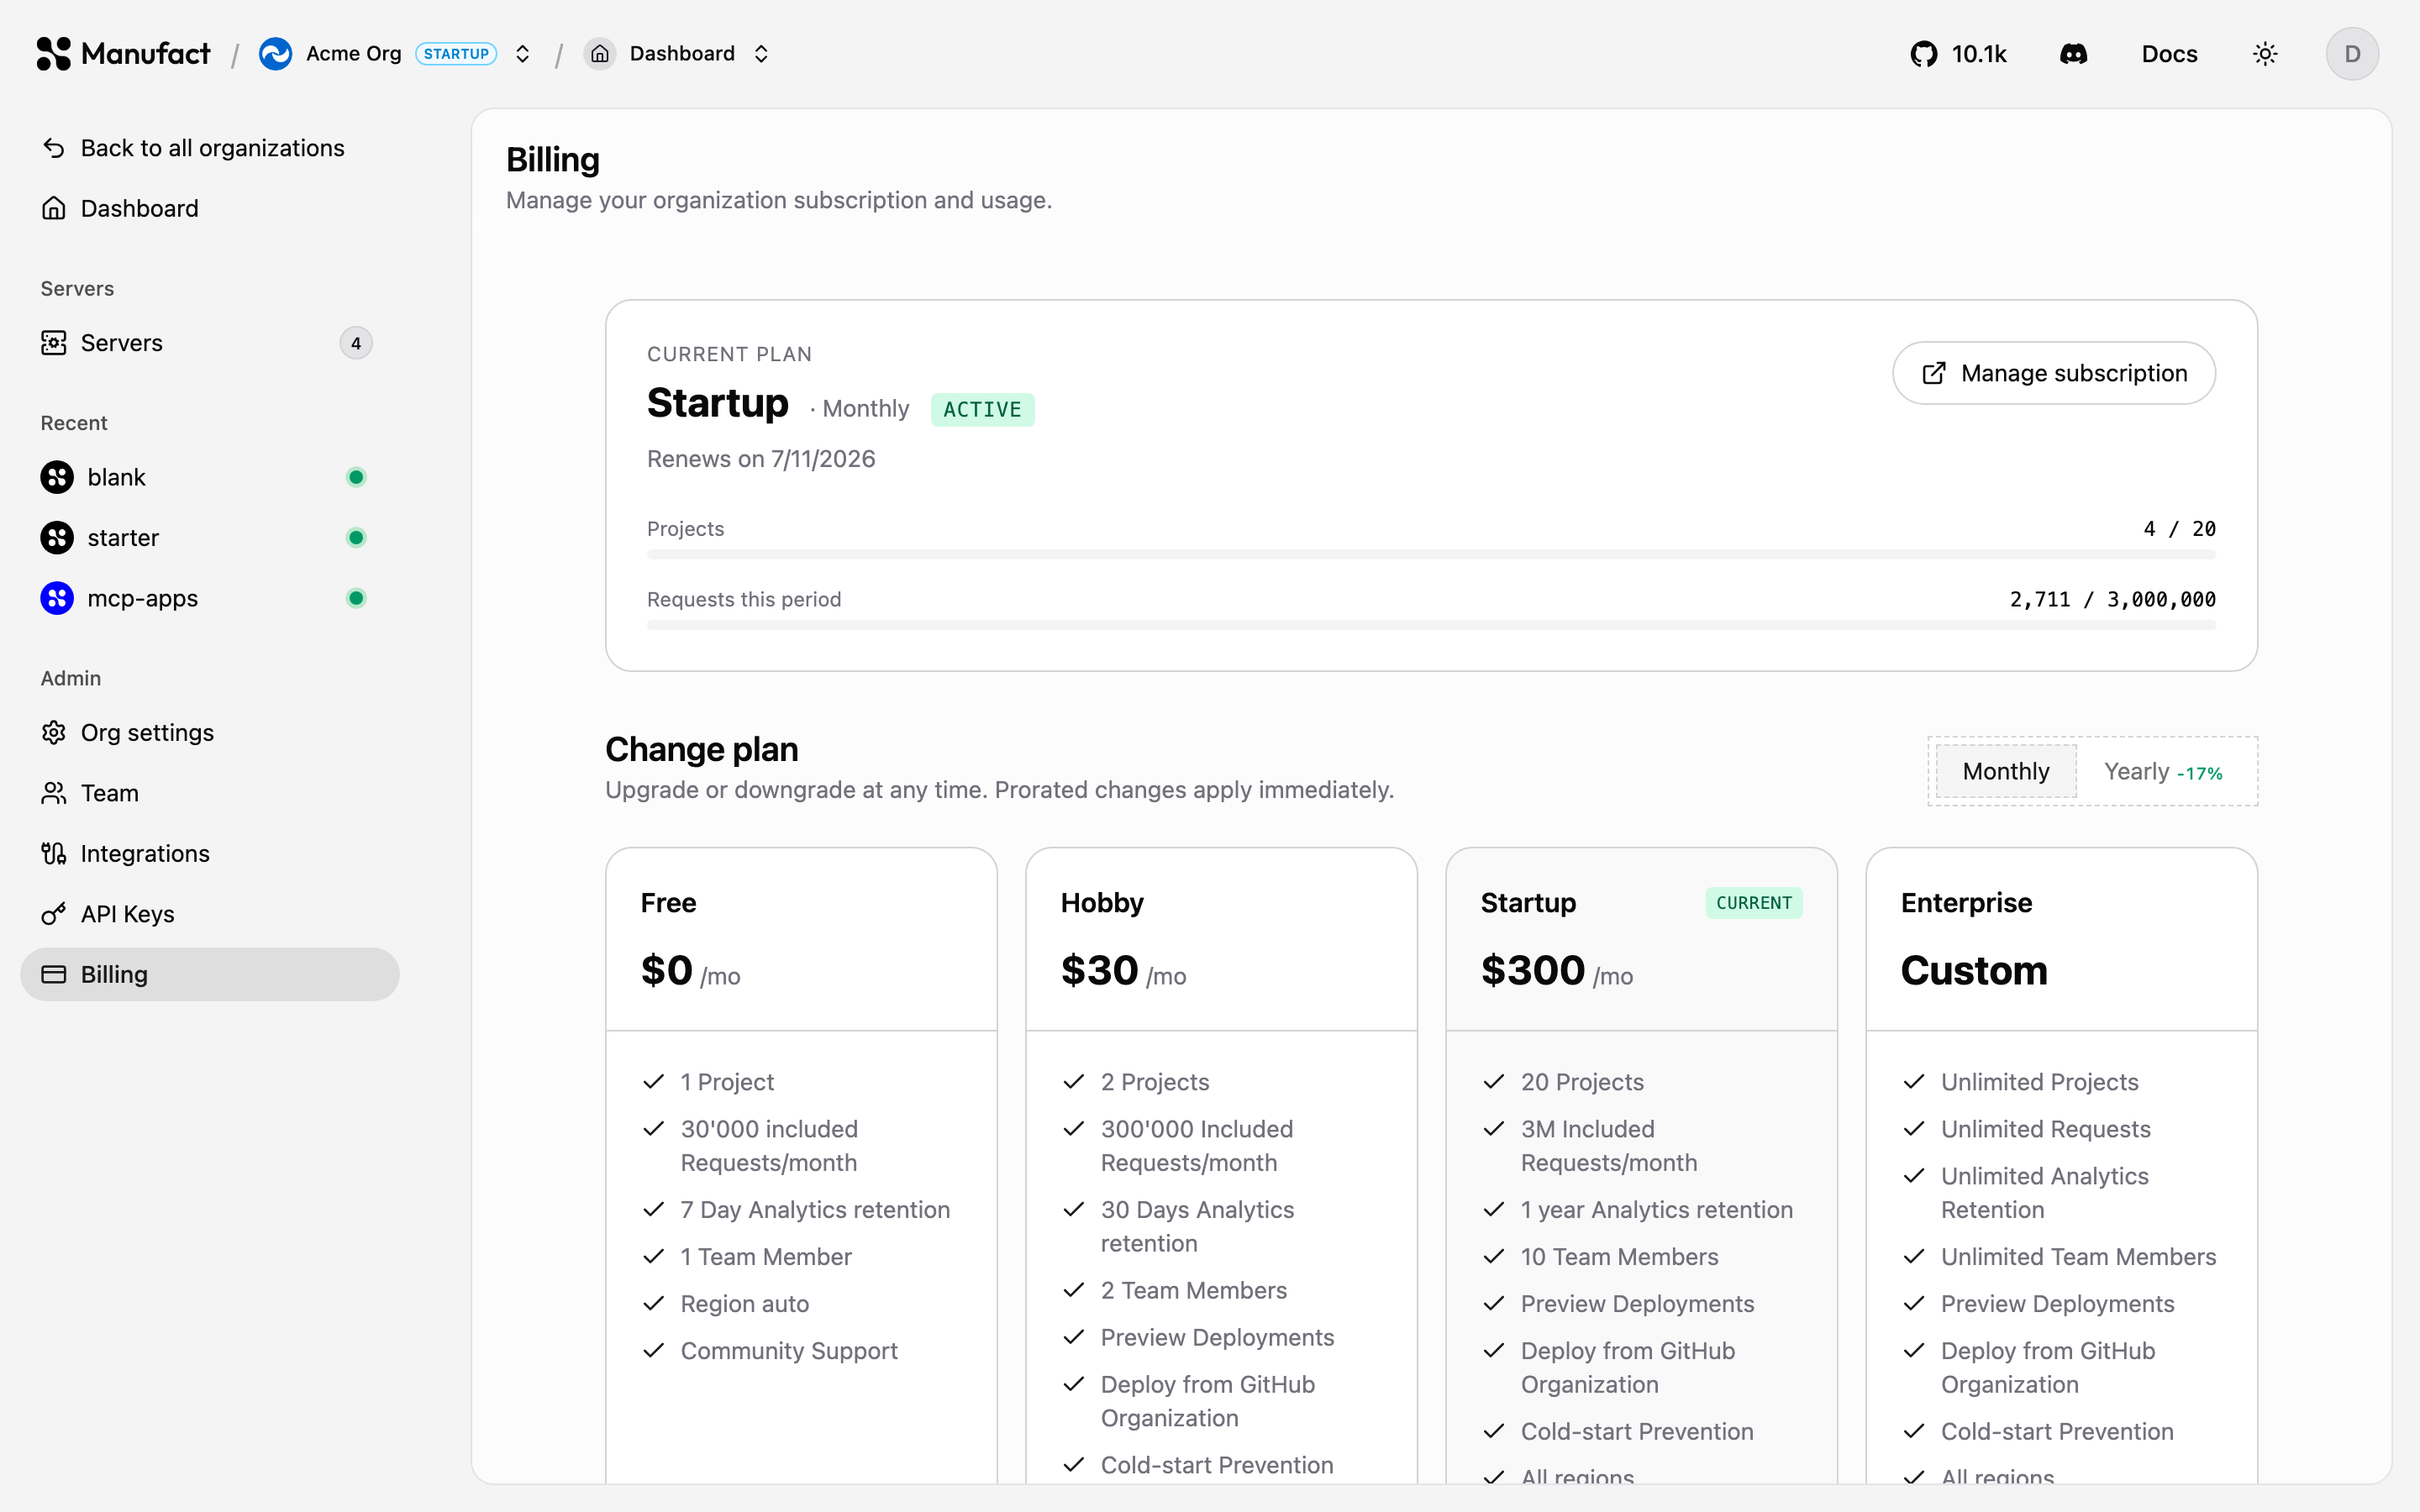Click the back arrow icon for all organizations
This screenshot has height=1512, width=2420.
point(54,148)
